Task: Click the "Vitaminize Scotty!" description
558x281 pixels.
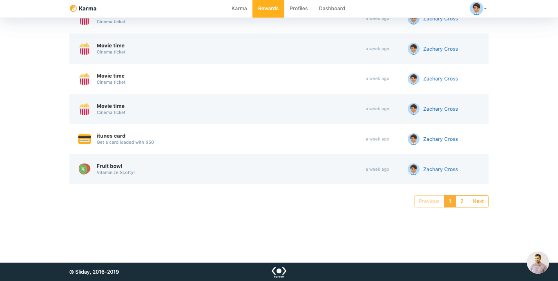Action: (116, 173)
